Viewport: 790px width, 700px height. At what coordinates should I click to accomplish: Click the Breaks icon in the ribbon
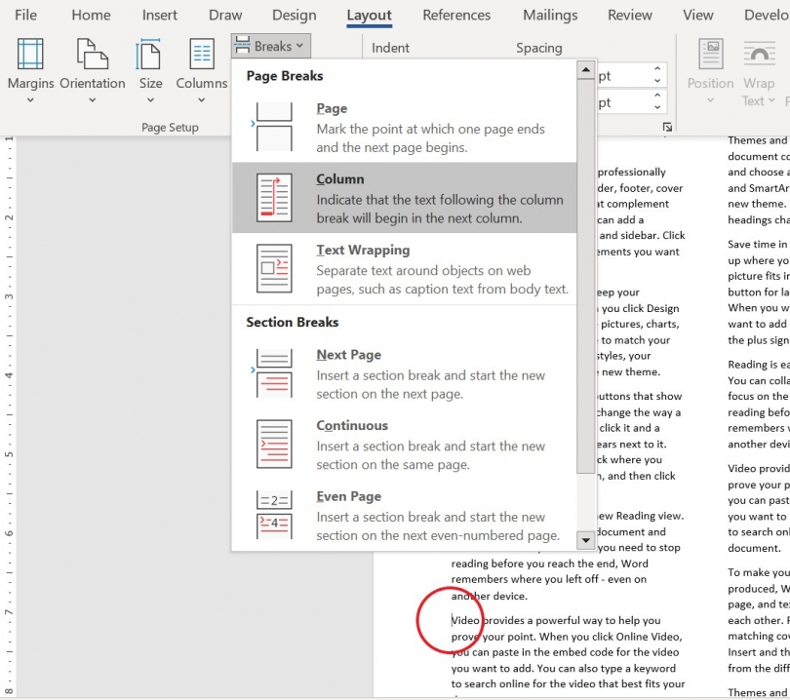point(241,45)
